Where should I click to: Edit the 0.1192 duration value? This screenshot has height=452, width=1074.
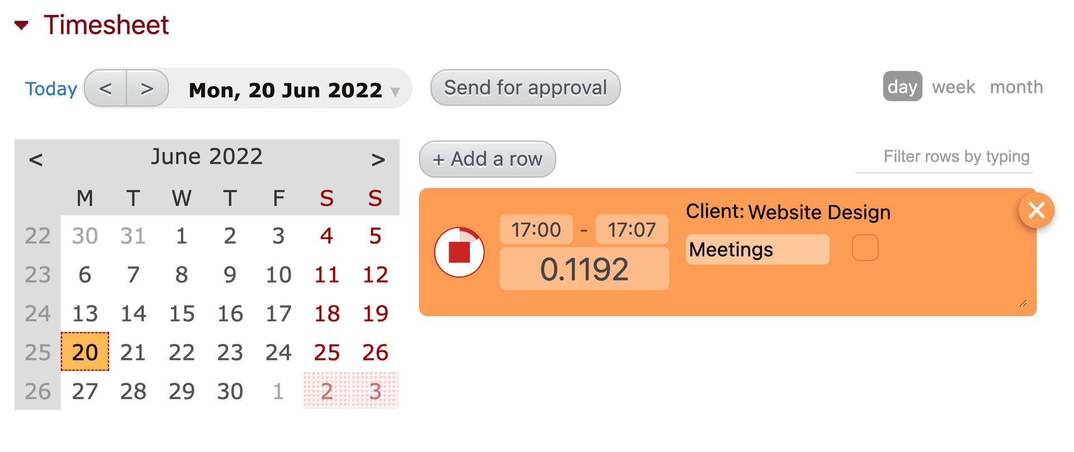(x=583, y=269)
